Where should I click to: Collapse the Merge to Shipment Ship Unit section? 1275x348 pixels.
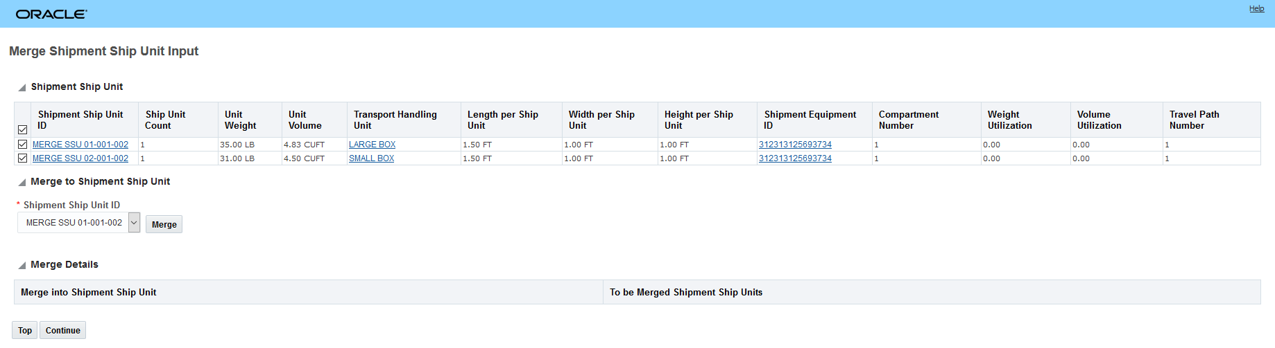pyautogui.click(x=22, y=182)
